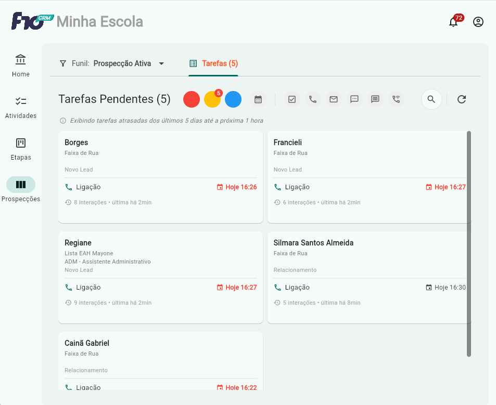Image resolution: width=496 pixels, height=405 pixels.
Task: Open the Funil dropdown arrow
Action: (x=161, y=63)
